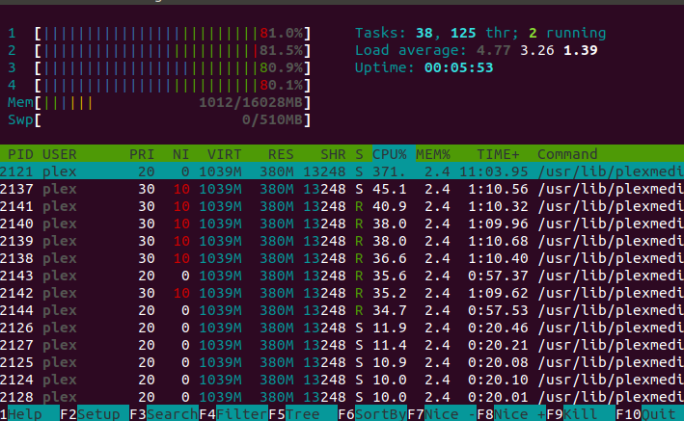The width and height of the screenshot is (684, 421).
Task: Activate F3 Search in process list
Action: point(164,414)
